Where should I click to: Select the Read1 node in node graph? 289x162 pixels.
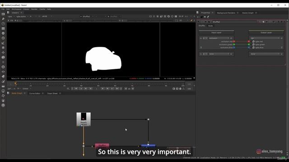84,119
